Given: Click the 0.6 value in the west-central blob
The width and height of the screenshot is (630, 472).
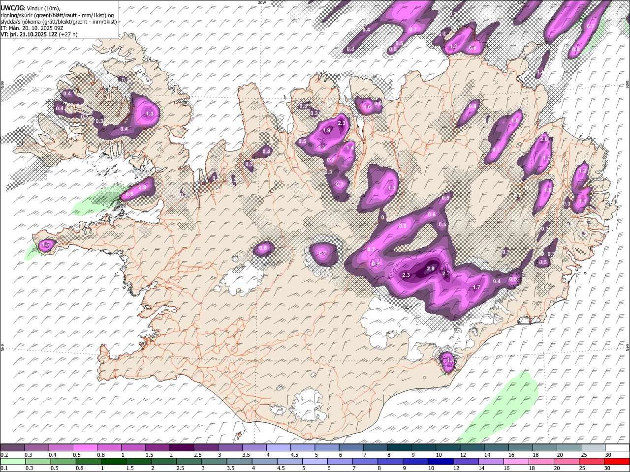Looking at the screenshot, I should tap(263, 248).
